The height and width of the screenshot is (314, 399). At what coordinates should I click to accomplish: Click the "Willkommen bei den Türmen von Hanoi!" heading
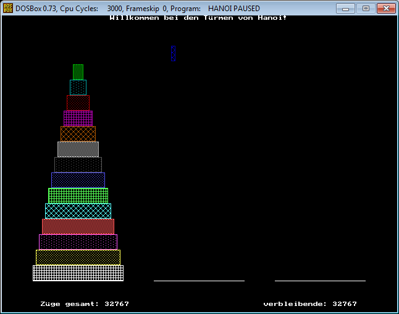[x=198, y=17]
